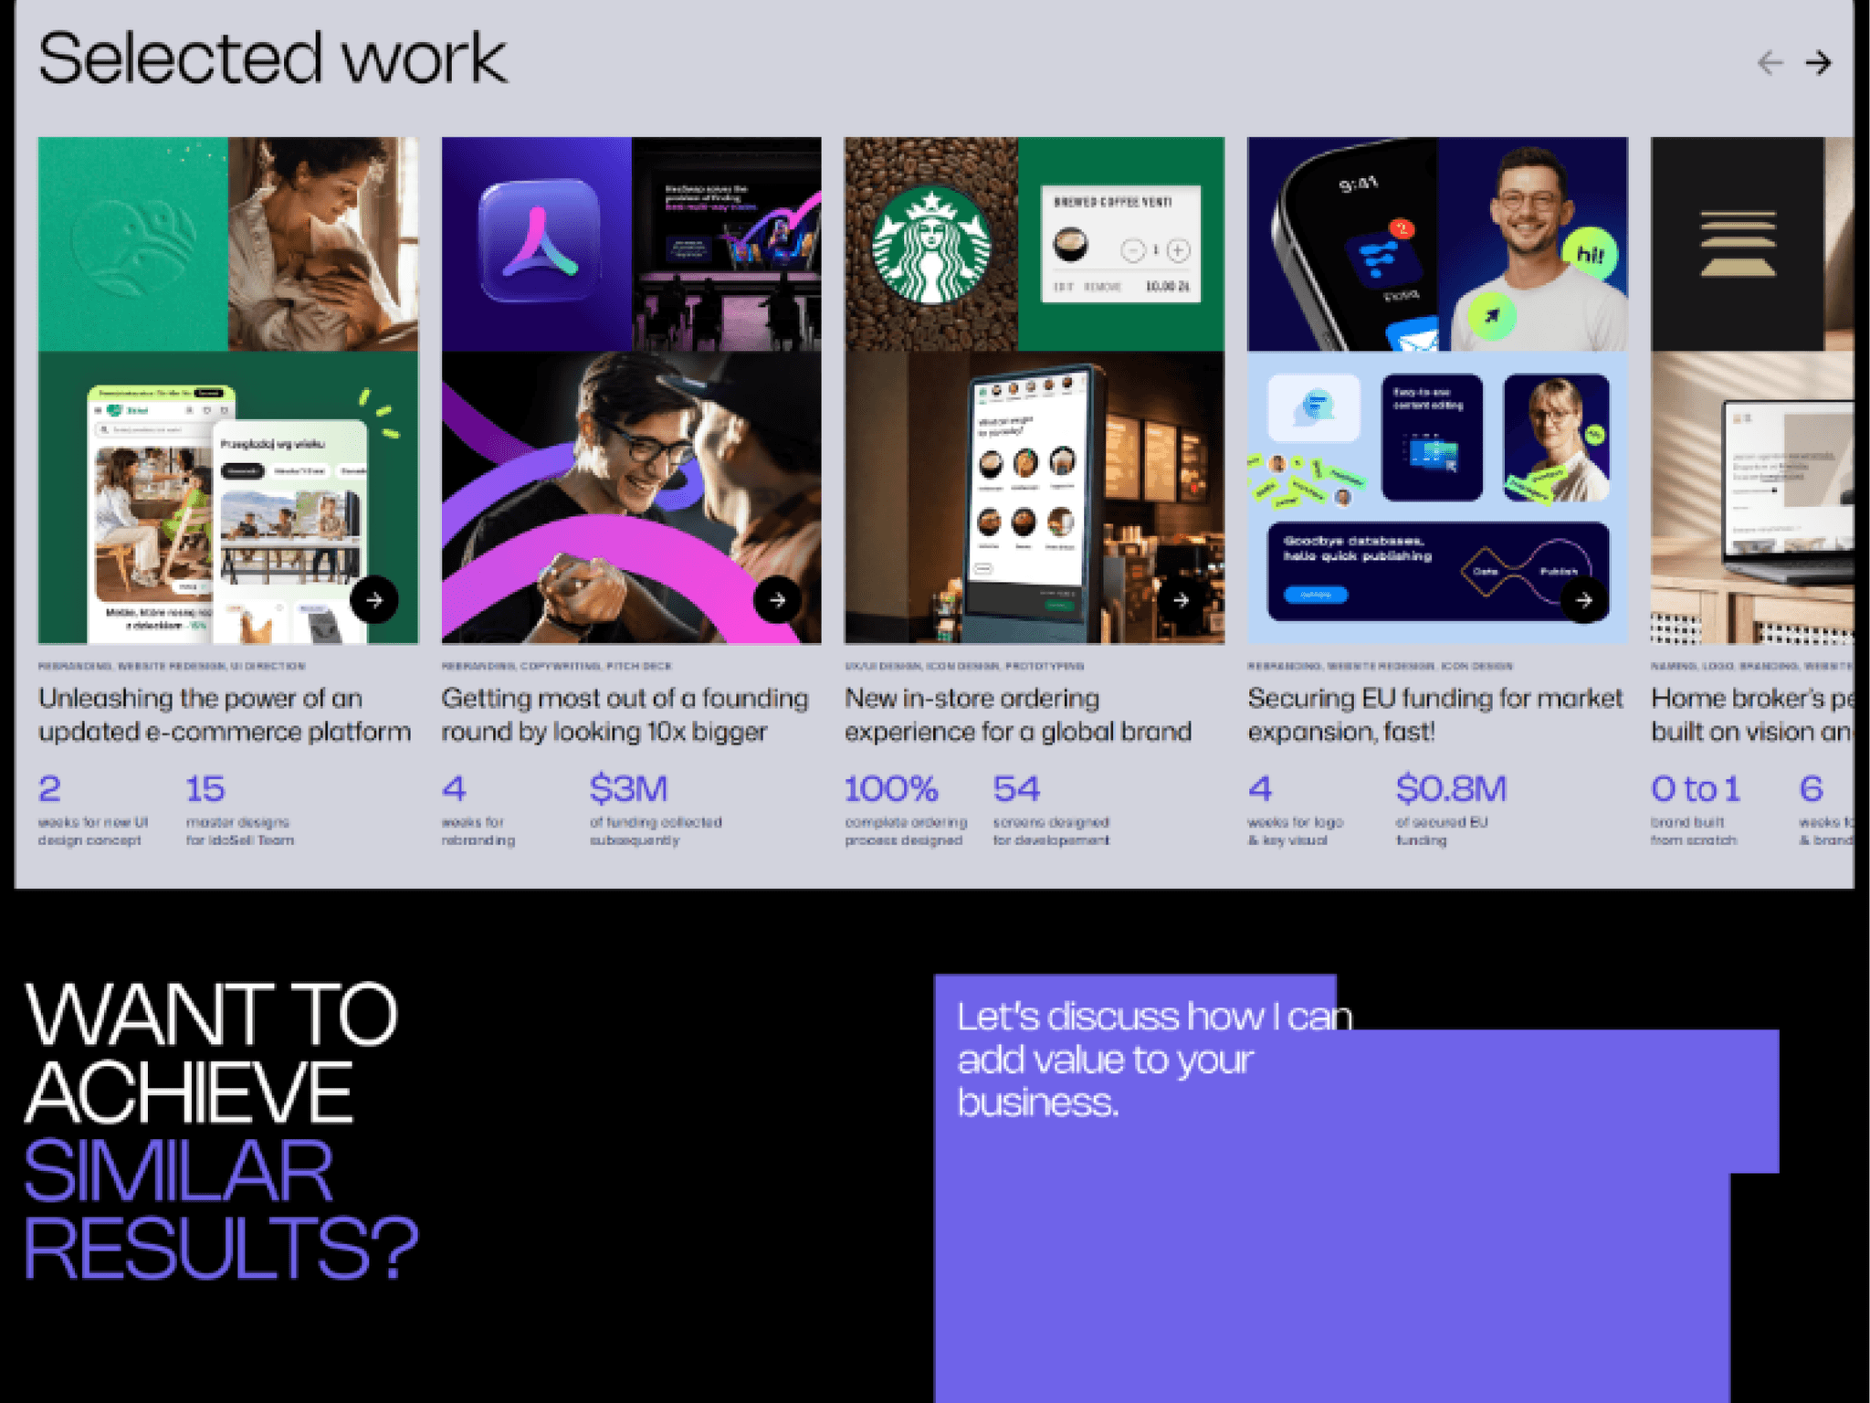The height and width of the screenshot is (1403, 1870).
Task: Open arrow button on founding round card
Action: pyautogui.click(x=777, y=600)
